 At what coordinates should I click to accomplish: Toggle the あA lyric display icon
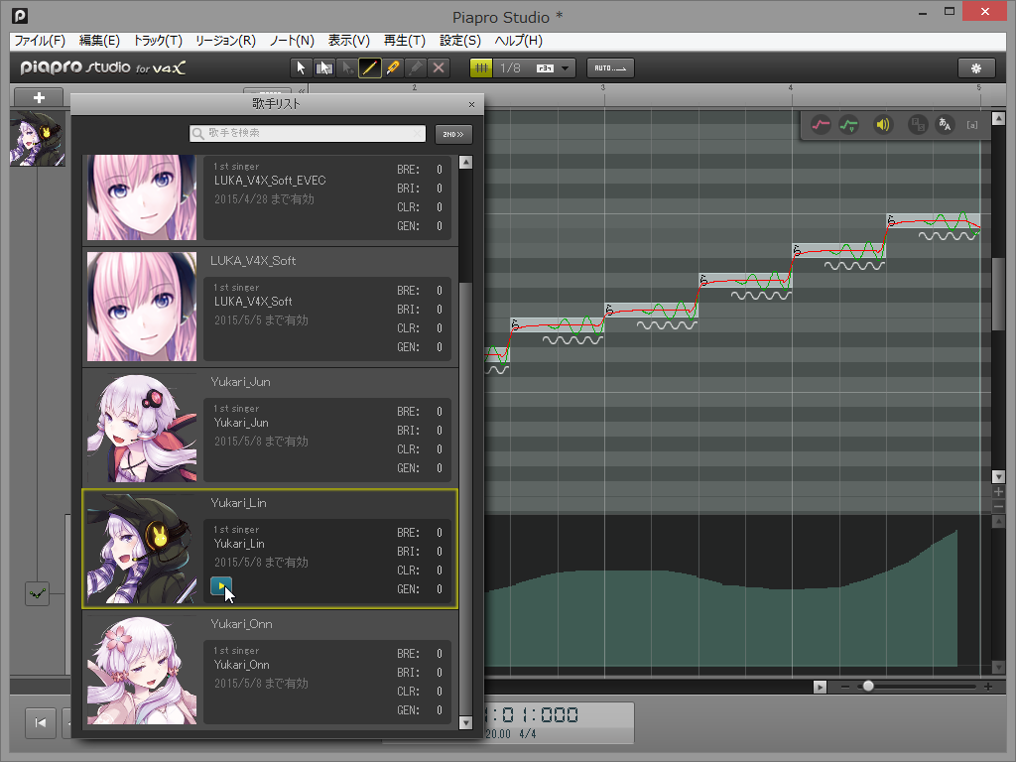tap(945, 124)
